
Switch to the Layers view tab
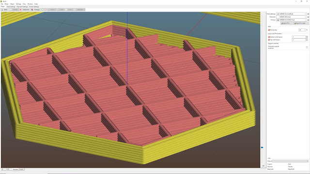pyautogui.click(x=21, y=169)
